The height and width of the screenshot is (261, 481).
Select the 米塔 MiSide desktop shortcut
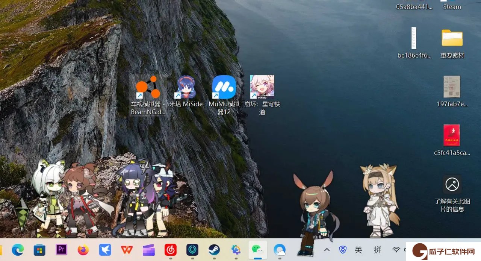186,91
